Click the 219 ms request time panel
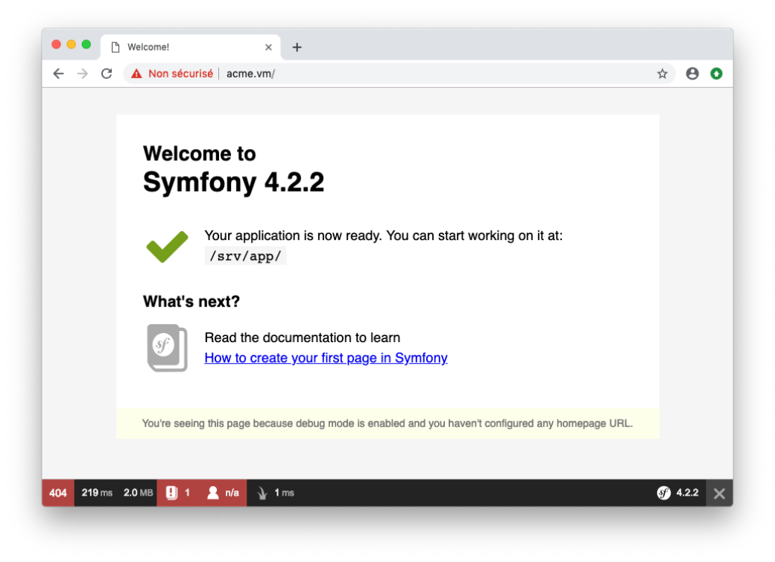The width and height of the screenshot is (775, 562). (97, 493)
